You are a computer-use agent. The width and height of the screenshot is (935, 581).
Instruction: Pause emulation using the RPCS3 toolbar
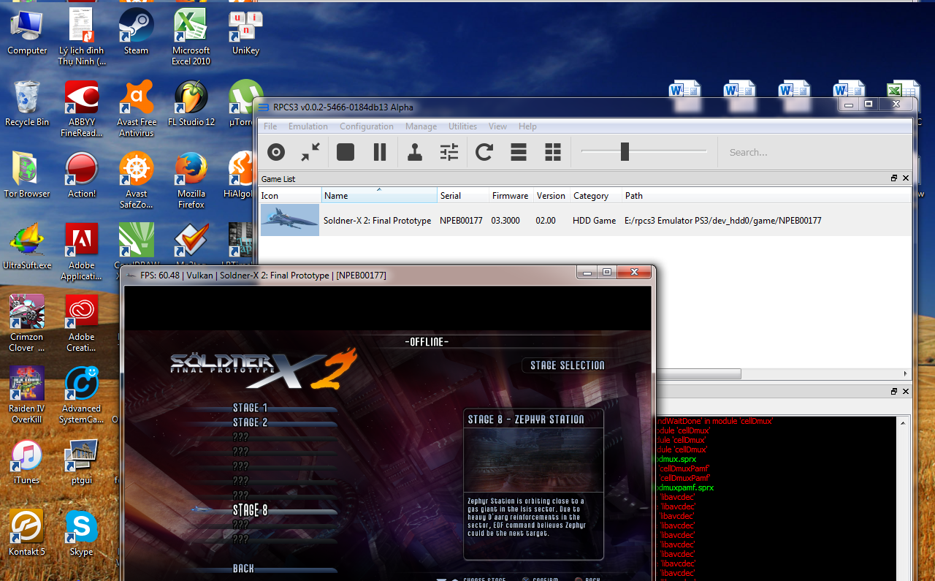point(380,152)
